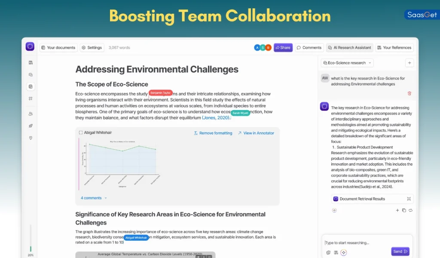Open the Settings tab
The width and height of the screenshot is (440, 258).
pos(92,47)
